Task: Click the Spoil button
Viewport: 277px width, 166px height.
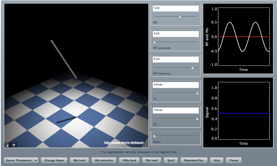Action: [171, 160]
